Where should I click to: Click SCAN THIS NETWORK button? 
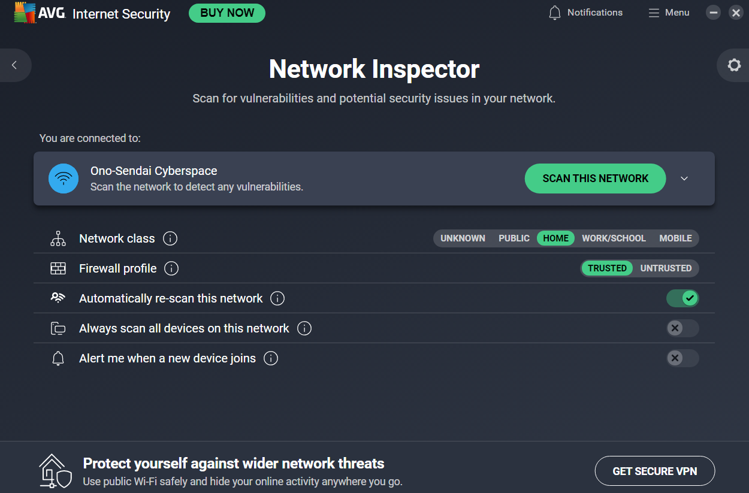595,179
